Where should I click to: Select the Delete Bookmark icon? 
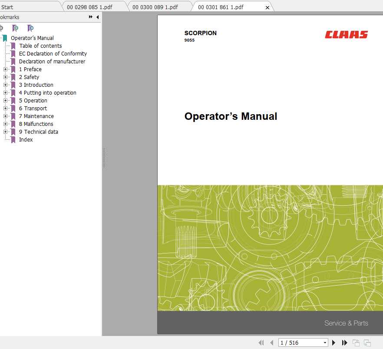(x=2, y=28)
